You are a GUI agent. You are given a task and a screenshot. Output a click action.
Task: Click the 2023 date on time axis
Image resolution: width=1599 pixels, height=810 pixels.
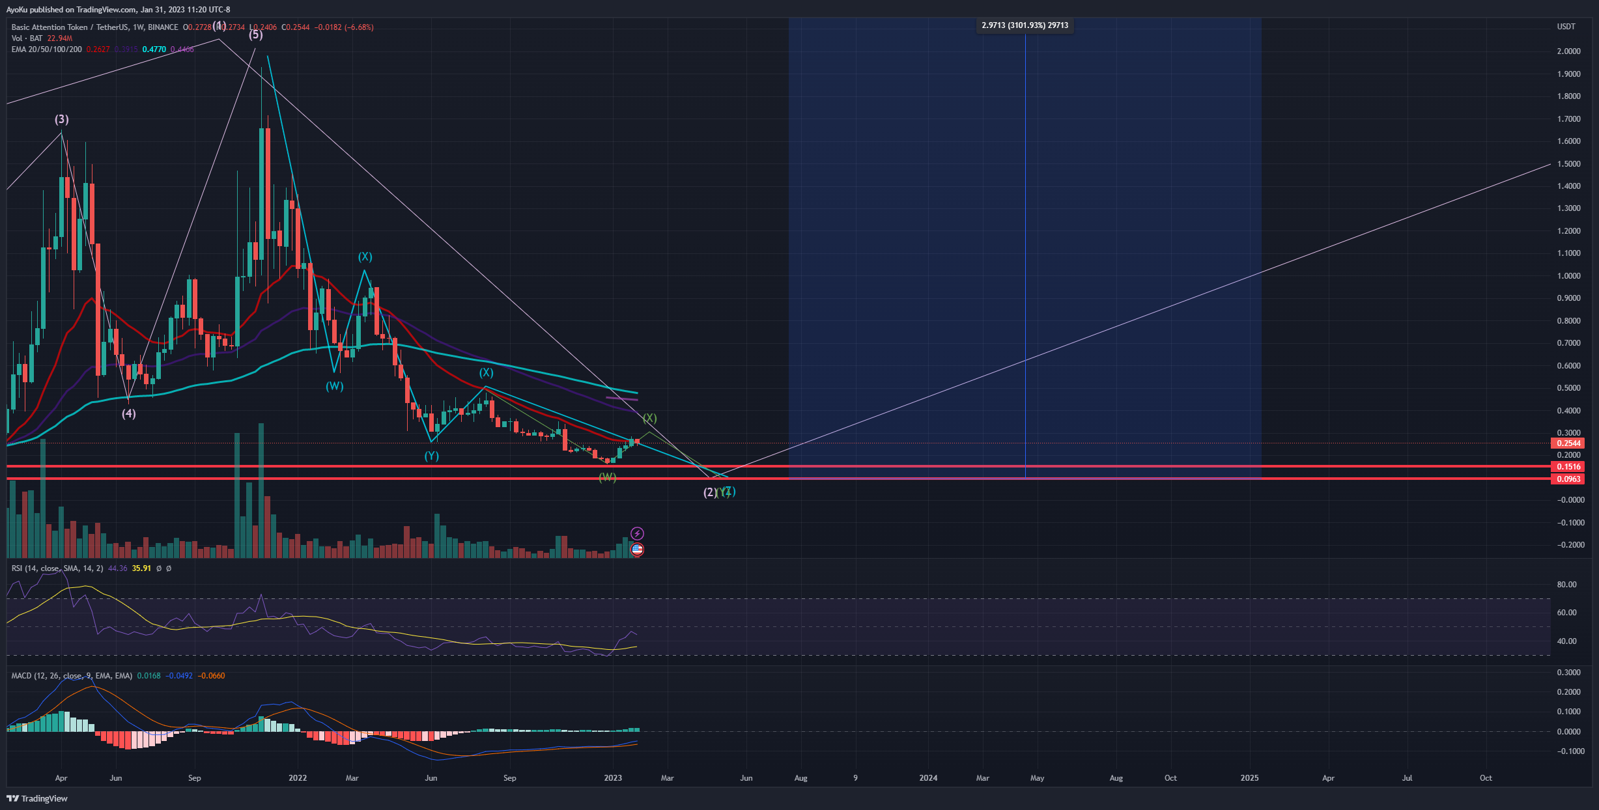613,778
